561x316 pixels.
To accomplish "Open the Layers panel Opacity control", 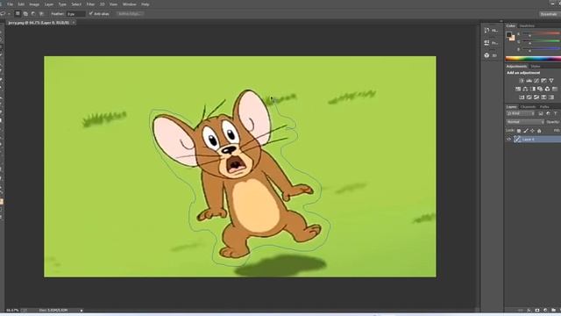I will click(x=553, y=122).
